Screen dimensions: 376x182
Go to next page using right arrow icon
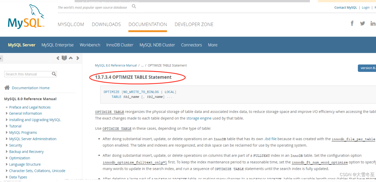[x=78, y=58]
